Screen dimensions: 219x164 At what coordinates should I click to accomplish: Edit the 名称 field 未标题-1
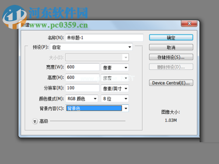pos(104,38)
